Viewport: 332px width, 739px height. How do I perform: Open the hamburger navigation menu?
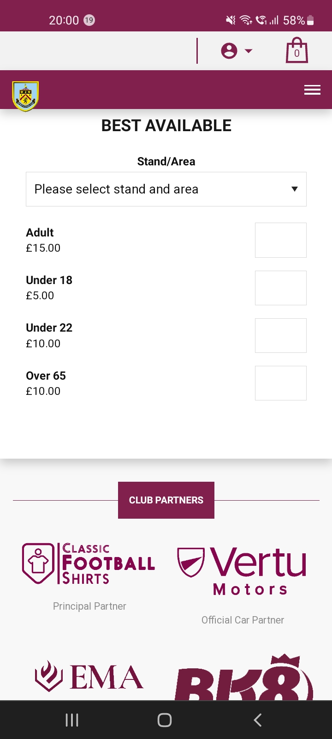point(312,90)
